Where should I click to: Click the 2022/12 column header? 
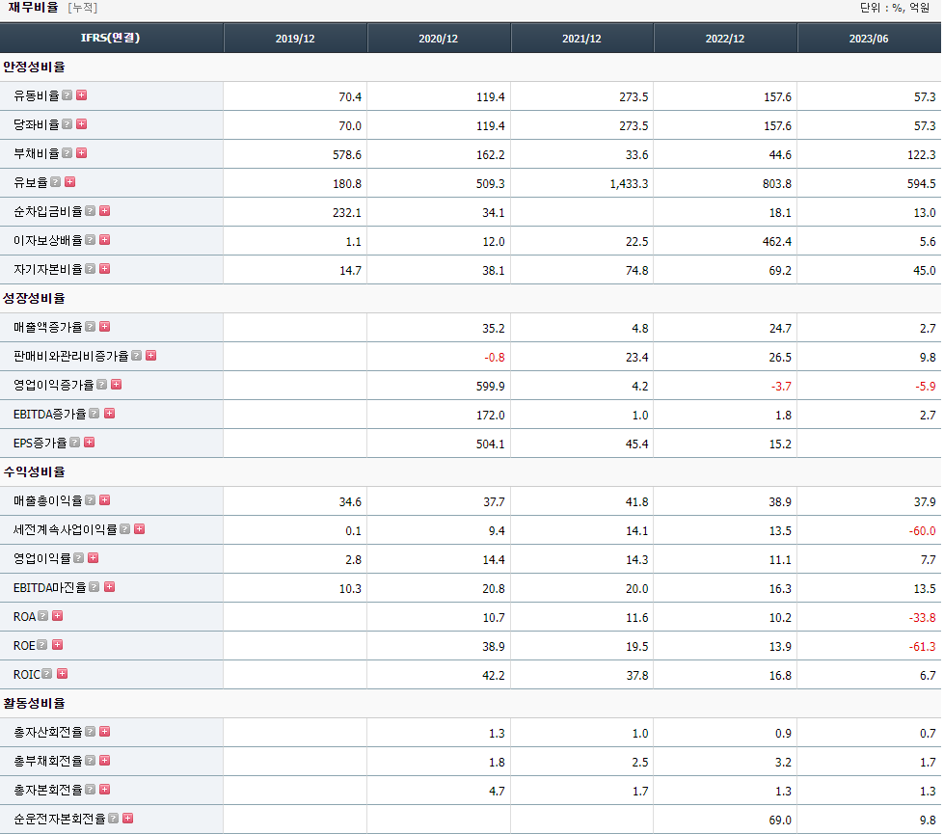[x=725, y=38]
